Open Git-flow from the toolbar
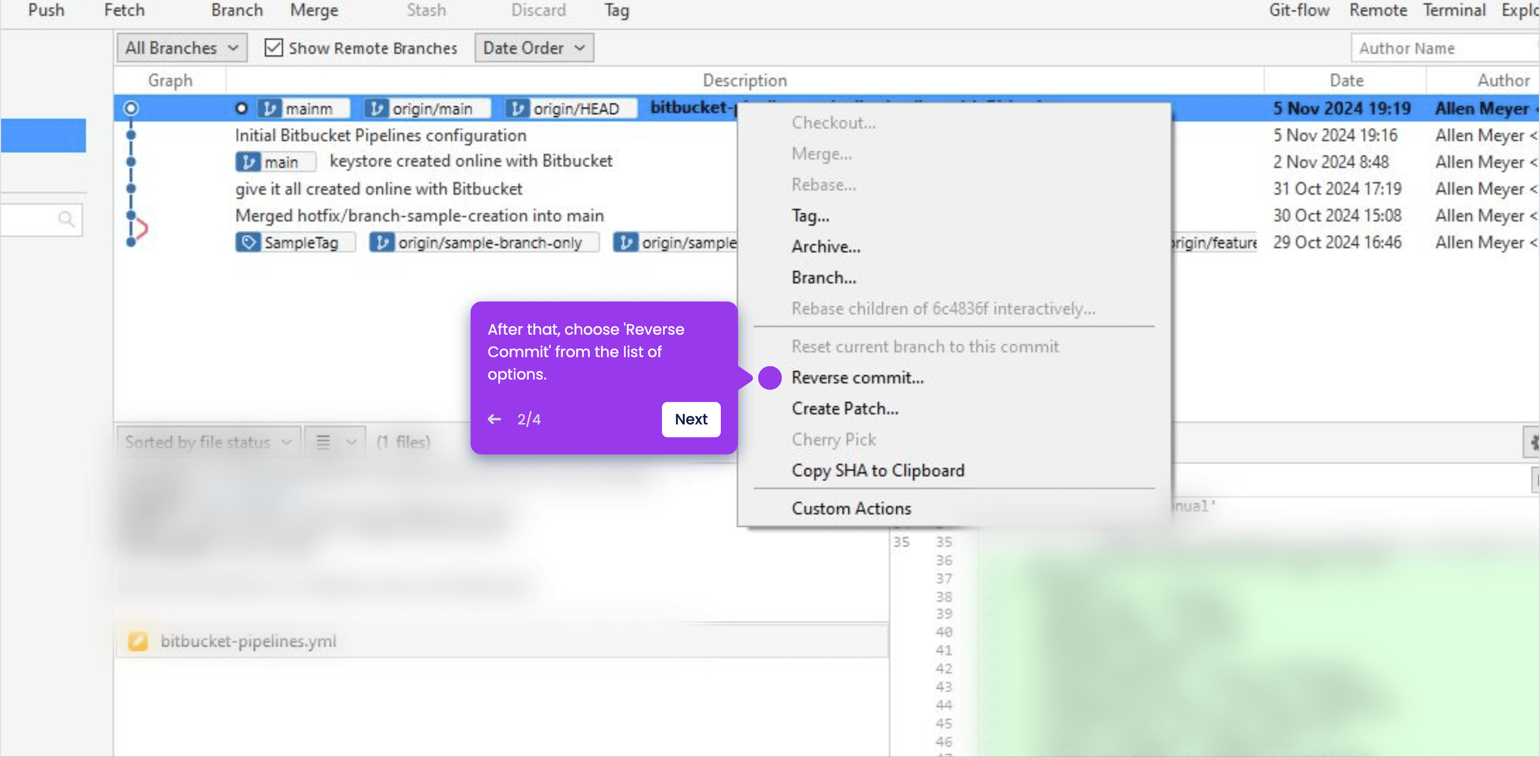 [1299, 10]
